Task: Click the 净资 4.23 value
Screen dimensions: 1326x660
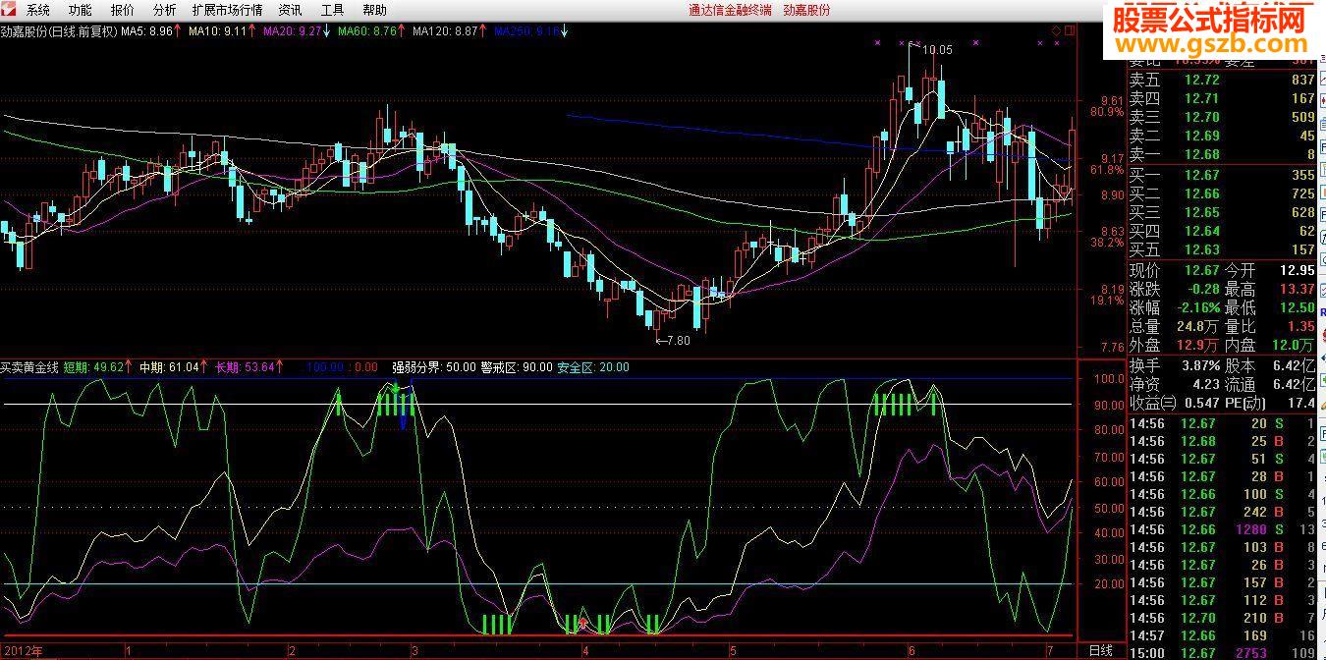Action: 1204,384
